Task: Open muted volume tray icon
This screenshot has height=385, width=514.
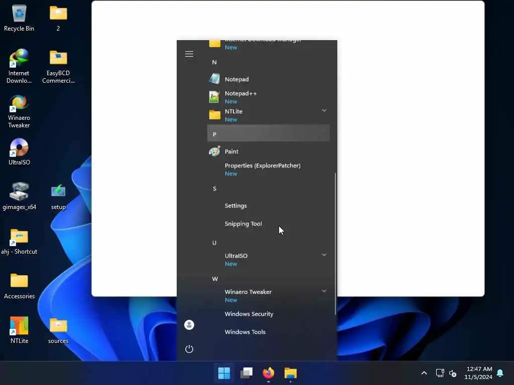Action: 453,373
